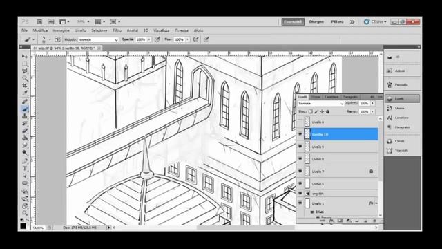Click the add layer style fx icon
Screen dimensions: 442x249
coord(331,221)
